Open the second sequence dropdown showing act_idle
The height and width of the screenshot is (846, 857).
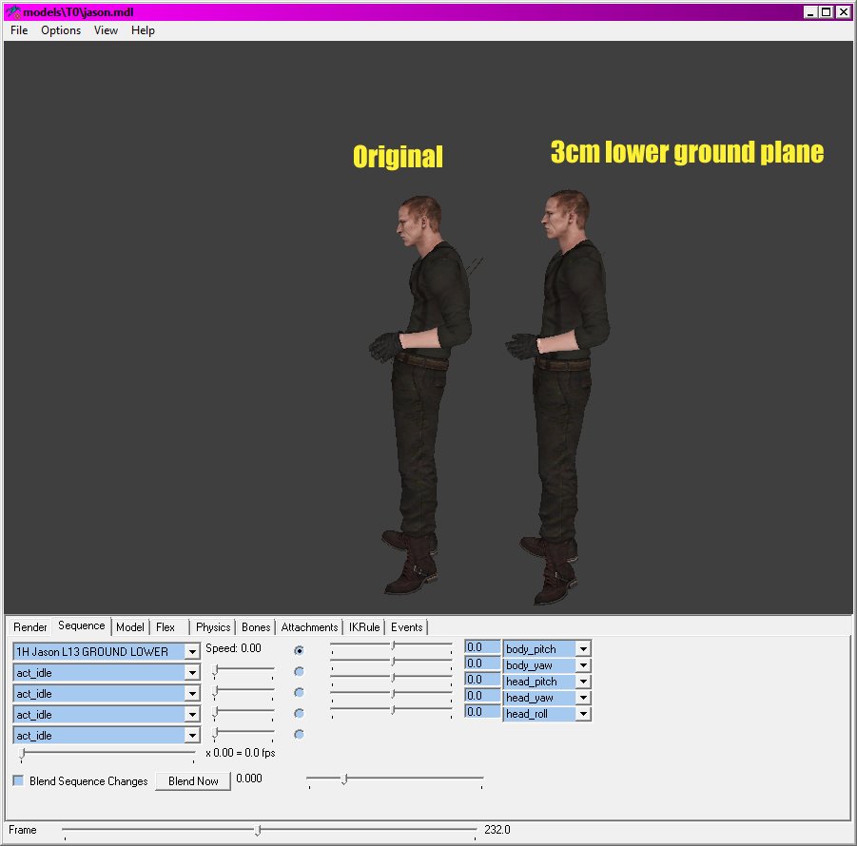192,672
